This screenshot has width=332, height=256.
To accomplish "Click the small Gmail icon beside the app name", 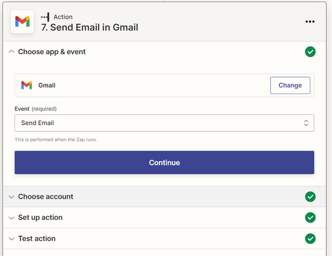I will point(26,86).
